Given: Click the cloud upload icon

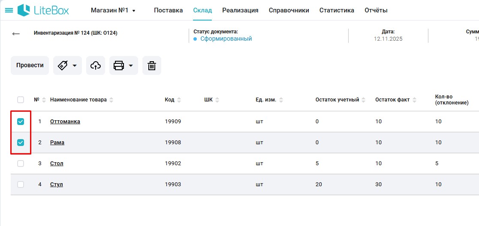Looking at the screenshot, I should pyautogui.click(x=96, y=65).
